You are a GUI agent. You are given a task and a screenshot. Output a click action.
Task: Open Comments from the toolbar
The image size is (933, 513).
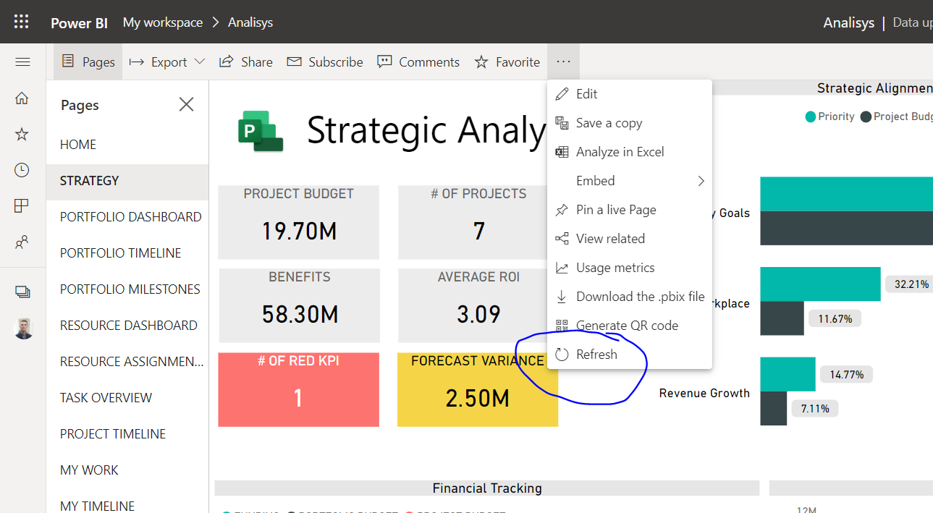(418, 62)
